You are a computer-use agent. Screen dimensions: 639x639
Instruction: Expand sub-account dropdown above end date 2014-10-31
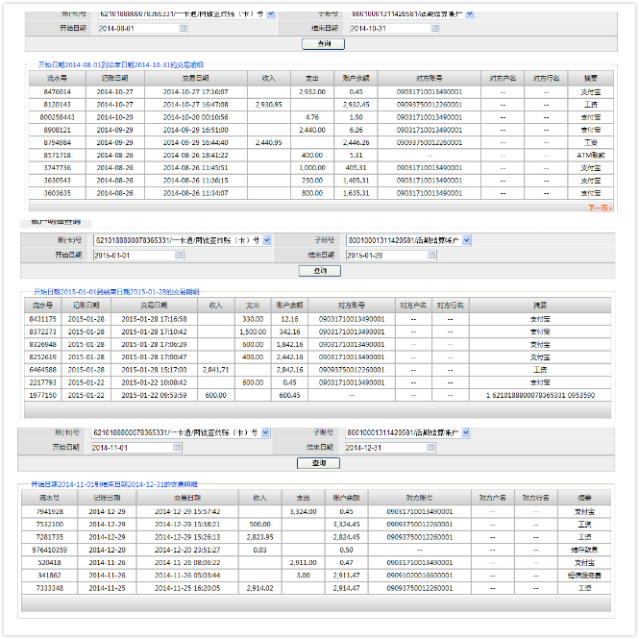(x=470, y=14)
